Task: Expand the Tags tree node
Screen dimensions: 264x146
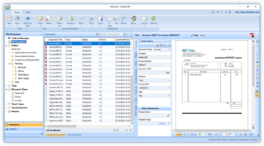Action: [6, 86]
